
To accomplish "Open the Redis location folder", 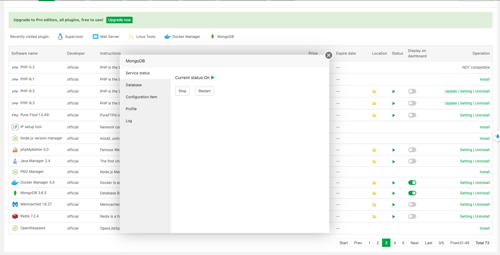I will 374,216.
